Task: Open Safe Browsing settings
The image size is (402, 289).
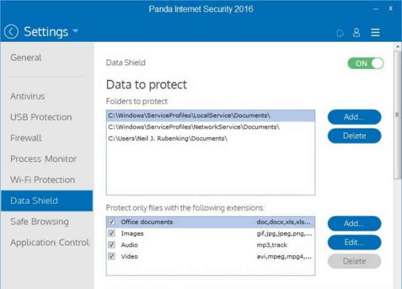Action: pos(39,221)
